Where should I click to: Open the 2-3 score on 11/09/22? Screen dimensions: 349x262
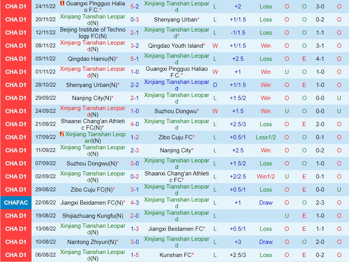tap(135, 150)
